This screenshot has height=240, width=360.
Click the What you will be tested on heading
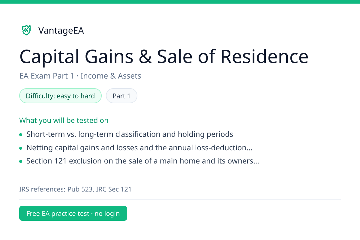64,121
